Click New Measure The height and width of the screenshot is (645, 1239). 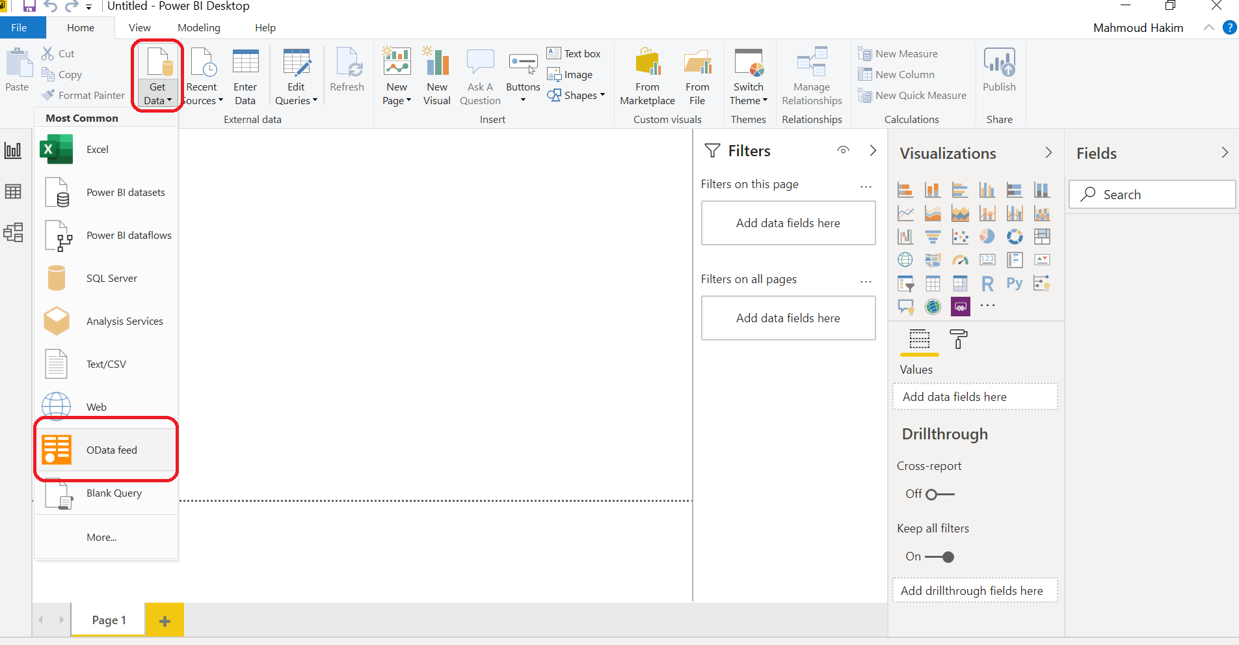(898, 53)
